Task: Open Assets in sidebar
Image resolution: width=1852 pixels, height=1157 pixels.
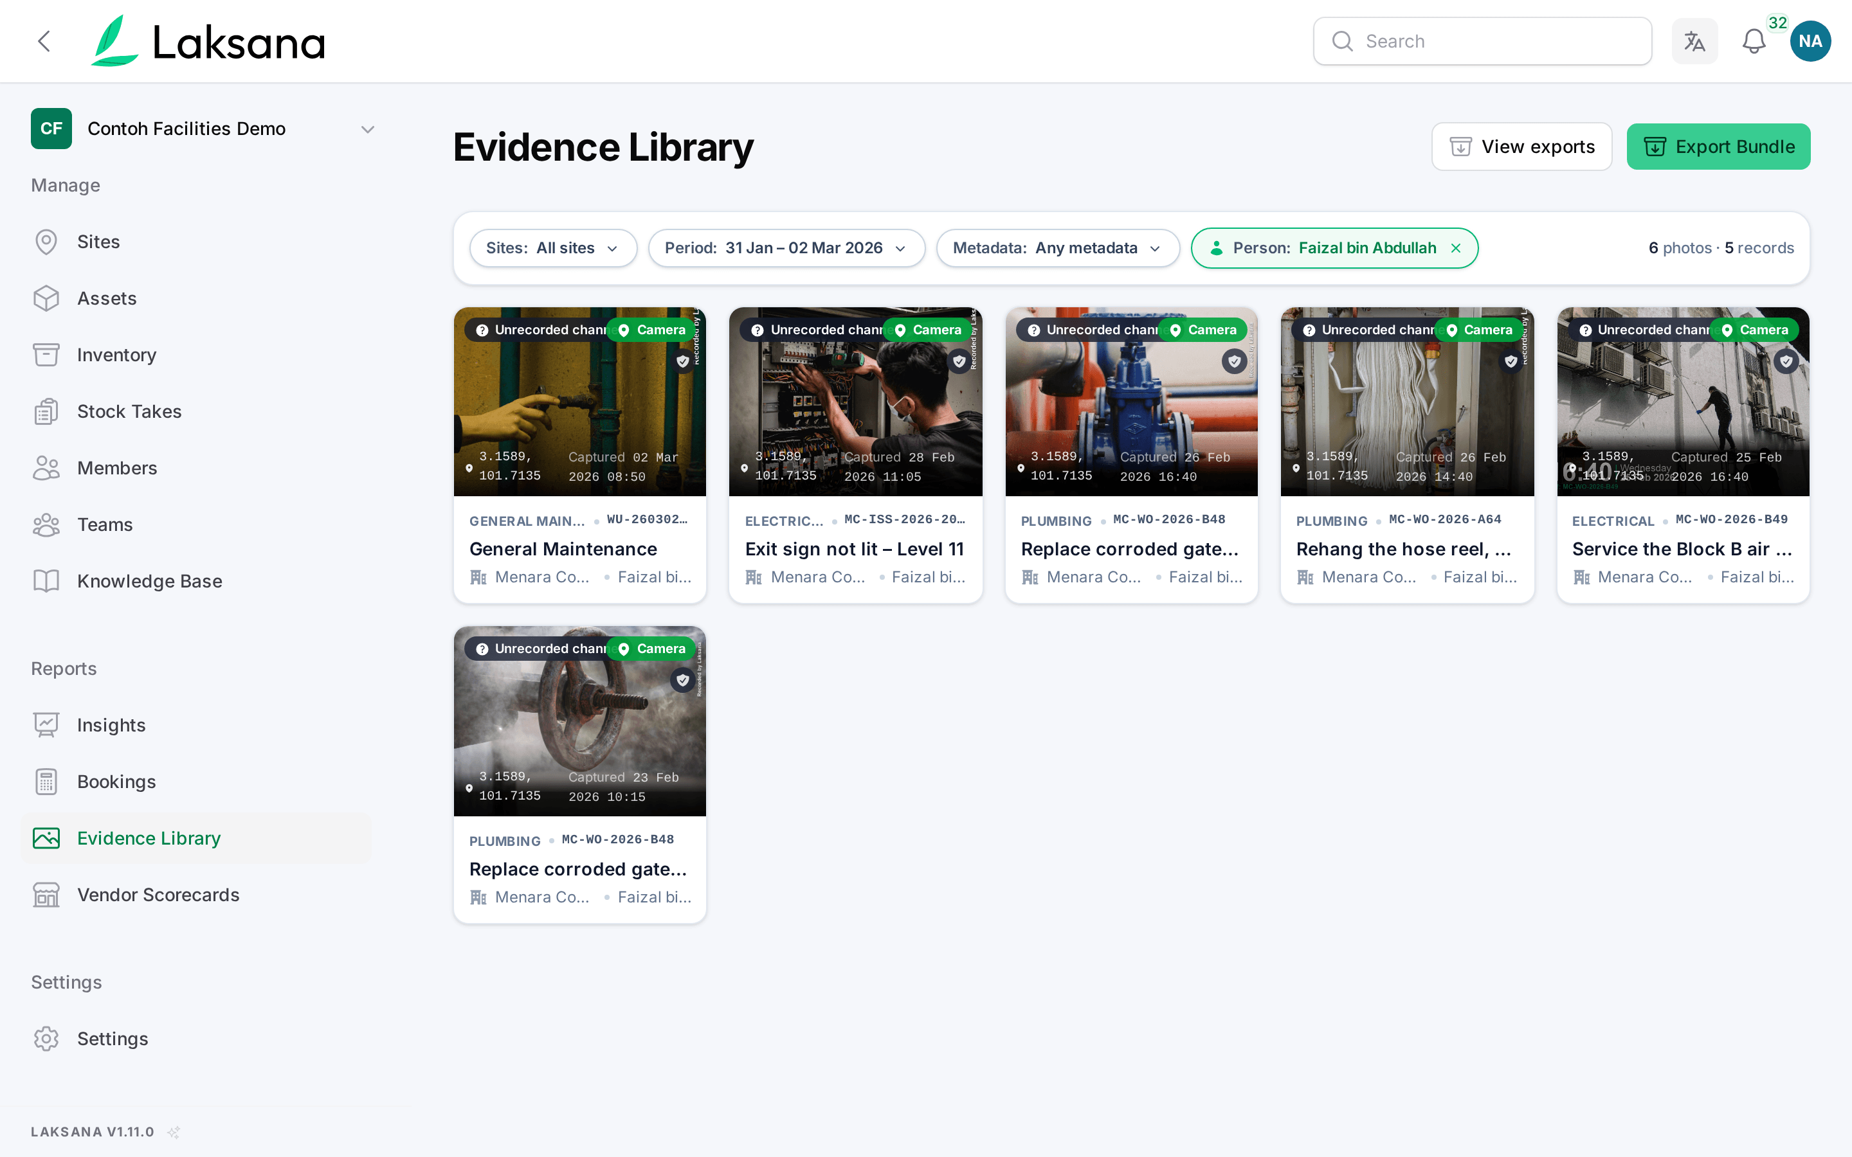Action: click(x=197, y=298)
